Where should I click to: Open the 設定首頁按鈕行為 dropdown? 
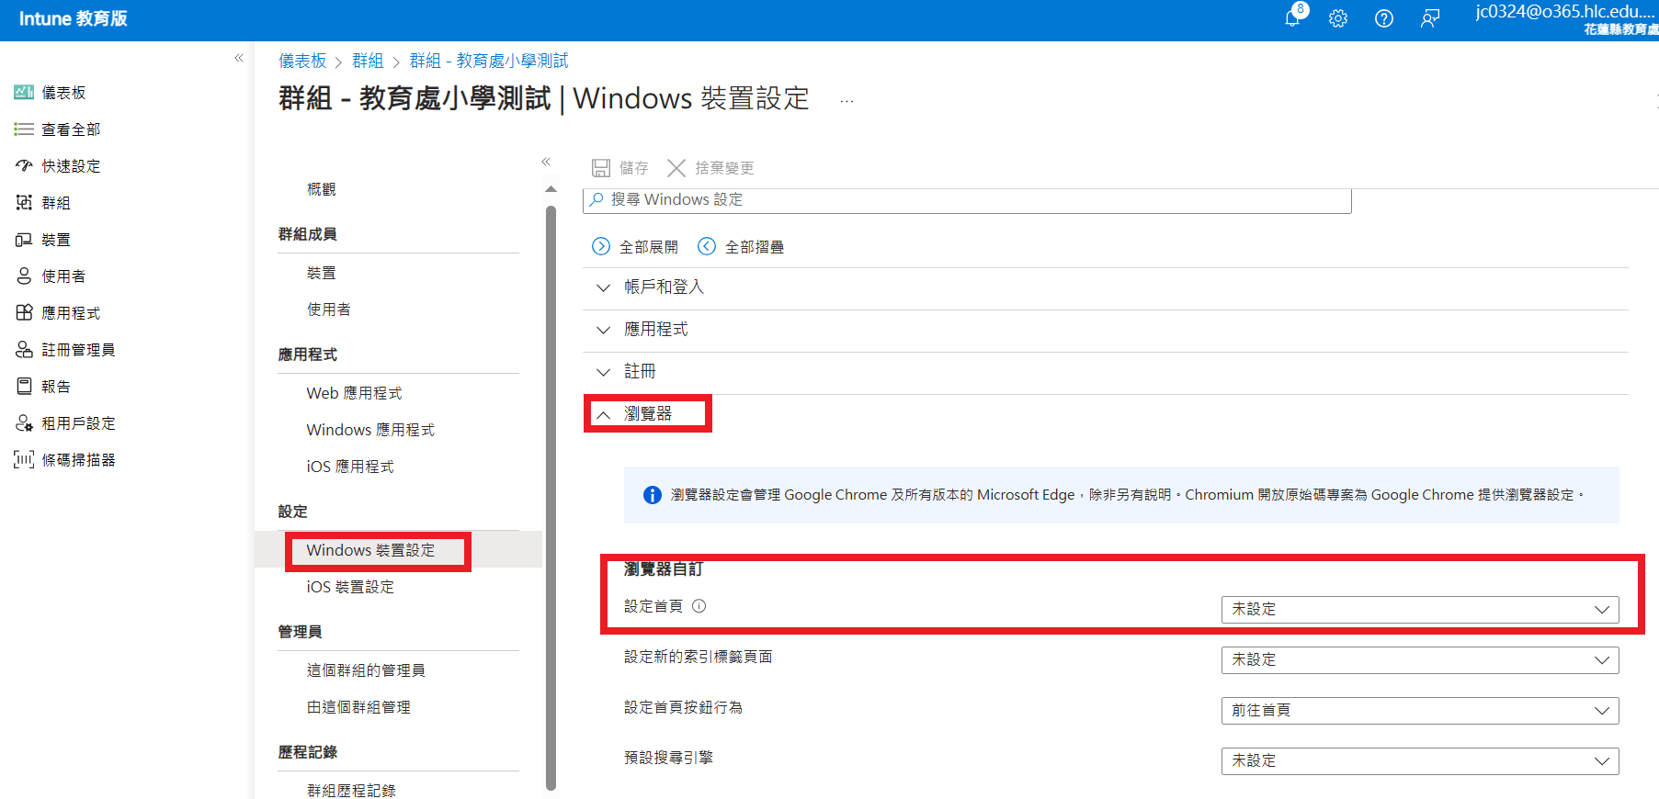(1419, 711)
